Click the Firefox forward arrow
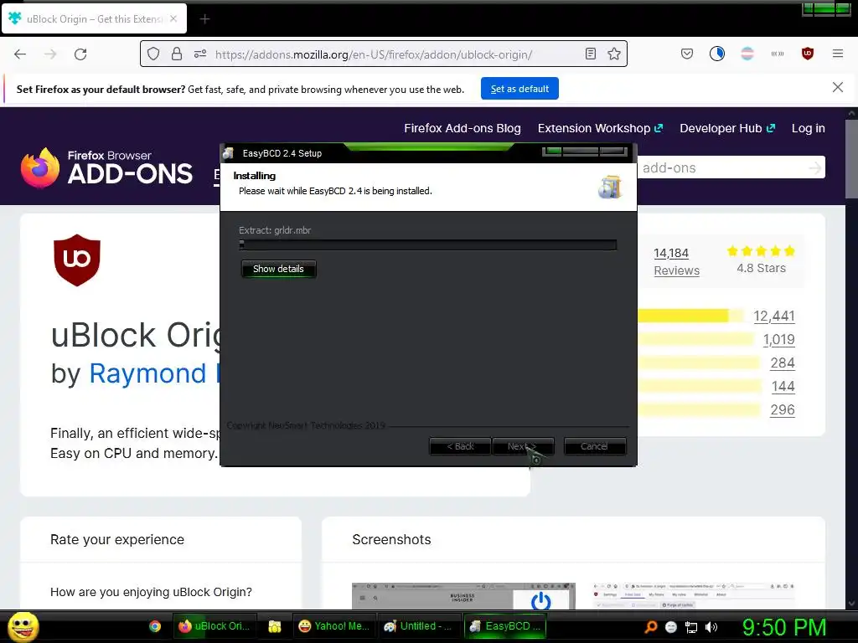 [50, 54]
